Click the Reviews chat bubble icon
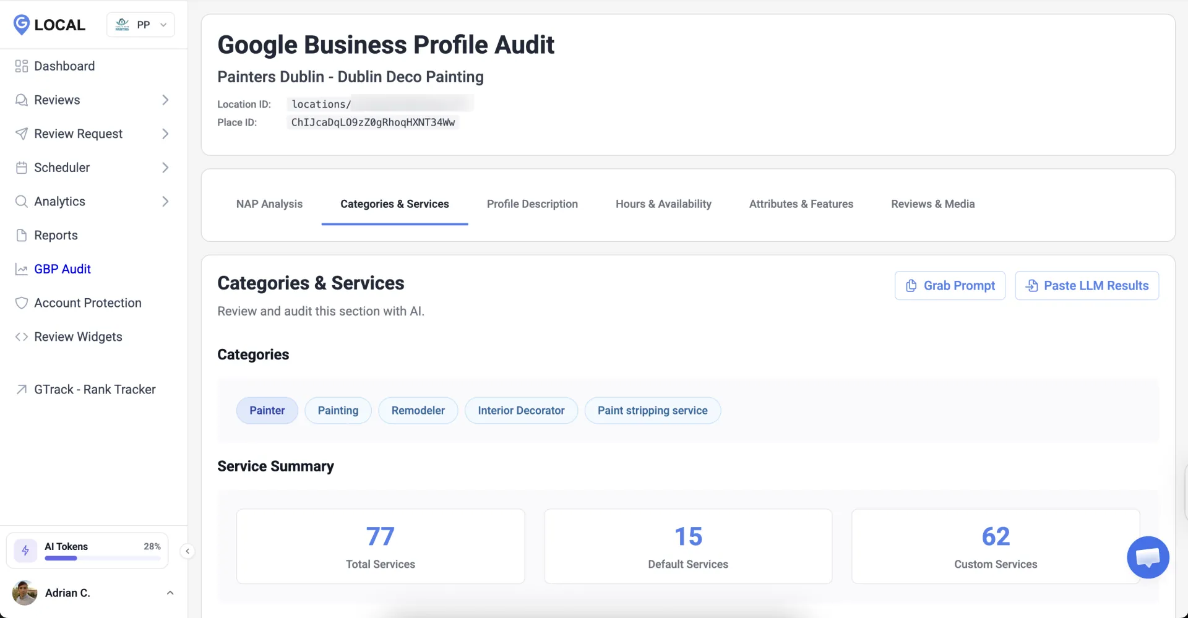The width and height of the screenshot is (1188, 618). coord(22,100)
